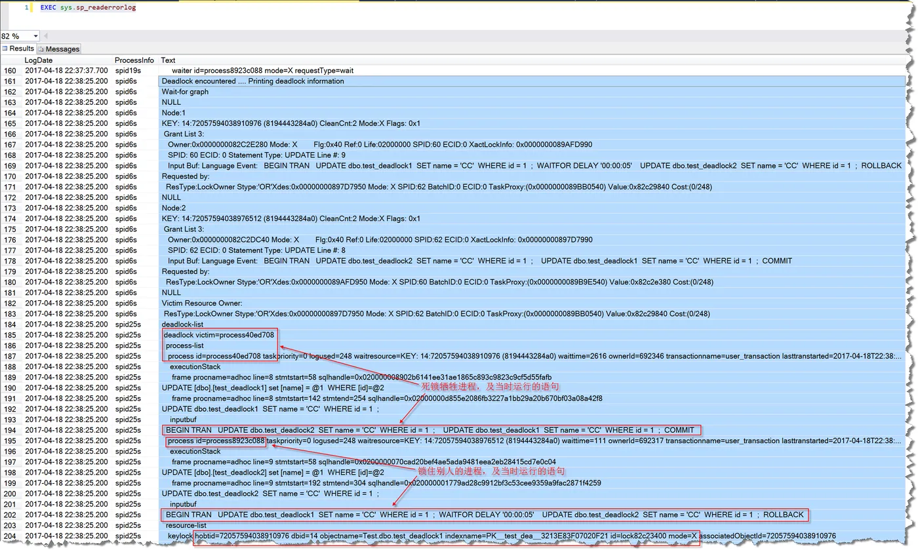Select KEY cell ending 72057594038976512 in row 174

pyautogui.click(x=531, y=218)
